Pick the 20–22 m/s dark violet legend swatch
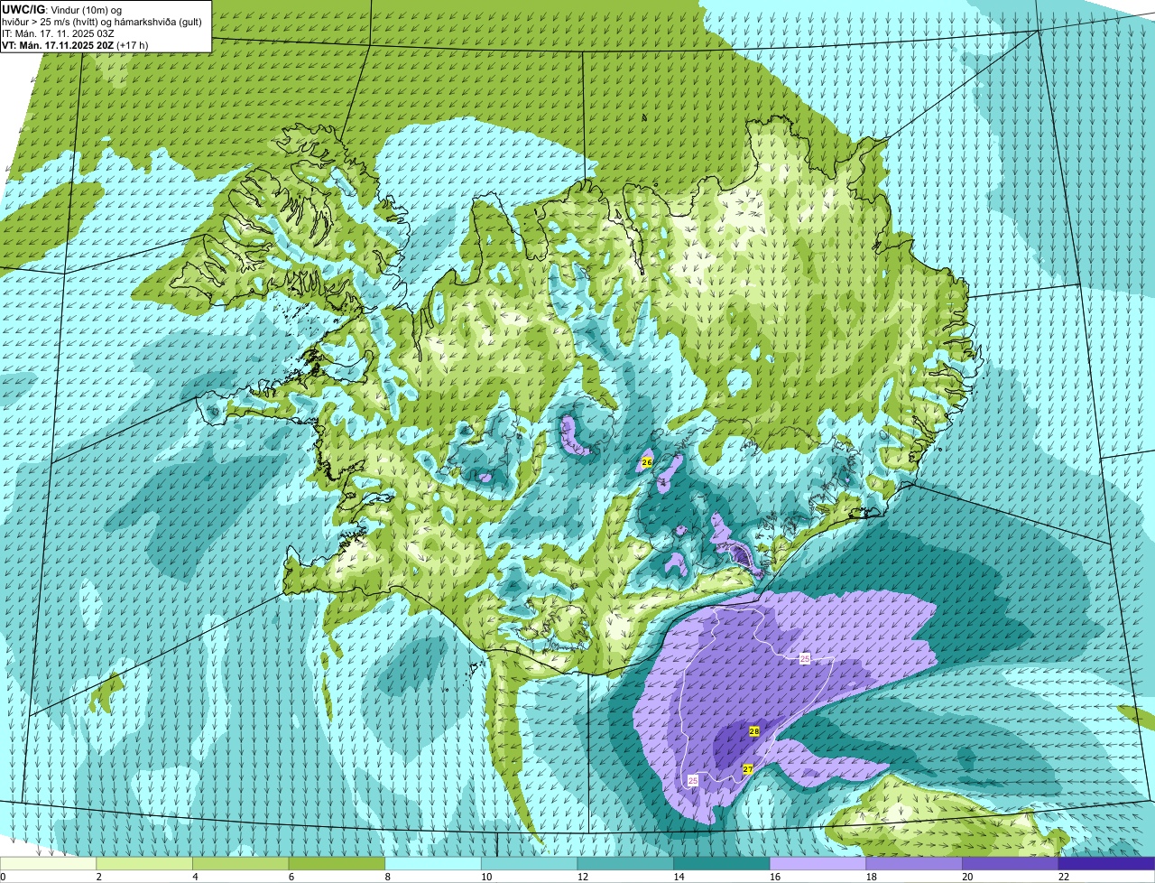 coord(1011,863)
